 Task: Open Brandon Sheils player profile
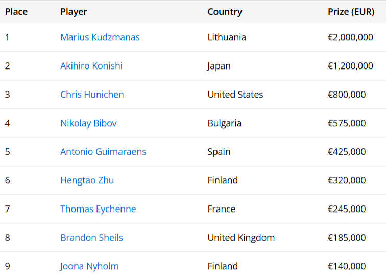91,238
